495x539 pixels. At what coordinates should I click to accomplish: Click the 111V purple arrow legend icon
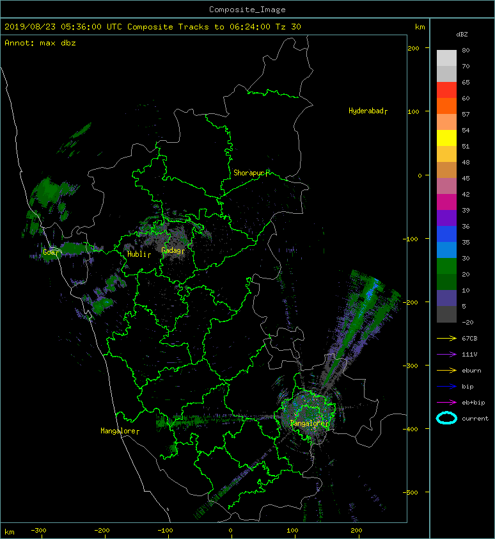(446, 354)
